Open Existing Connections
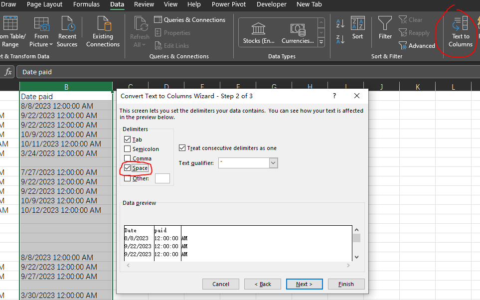 [103, 32]
